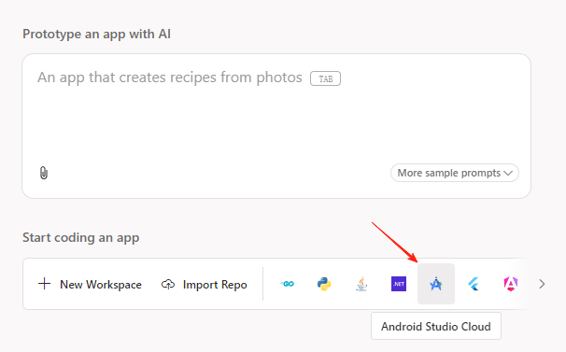
Task: Expand the More sample prompts dropdown
Action: point(455,173)
